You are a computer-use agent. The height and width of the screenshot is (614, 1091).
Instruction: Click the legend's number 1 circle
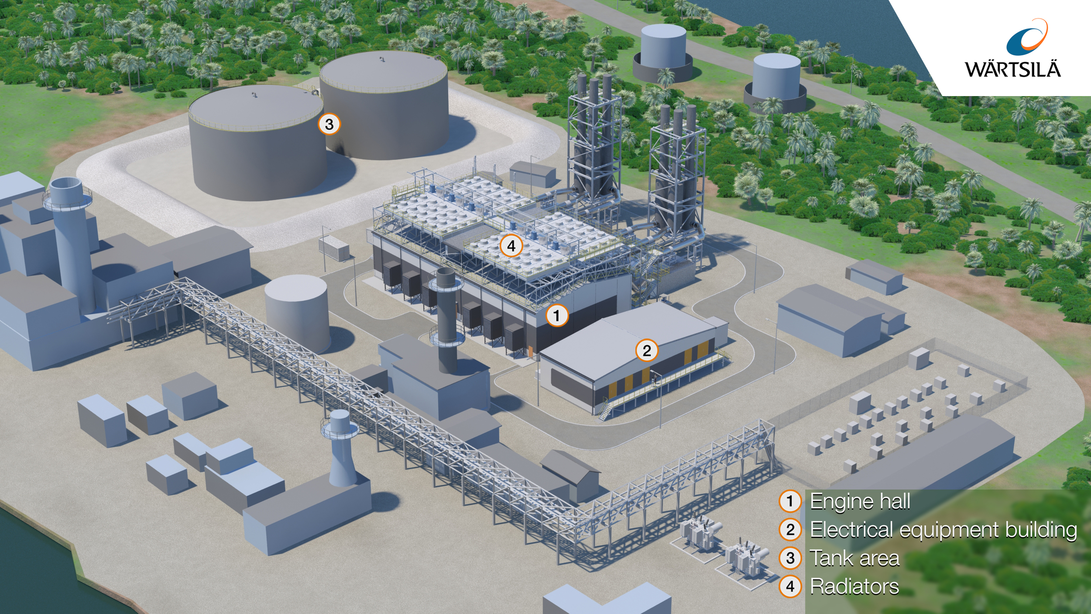click(790, 501)
